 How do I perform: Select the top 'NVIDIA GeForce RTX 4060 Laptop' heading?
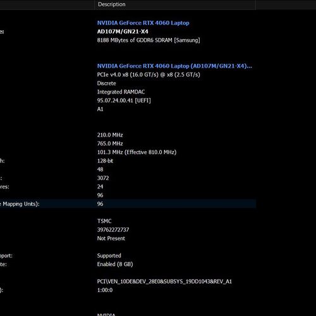[x=143, y=23]
